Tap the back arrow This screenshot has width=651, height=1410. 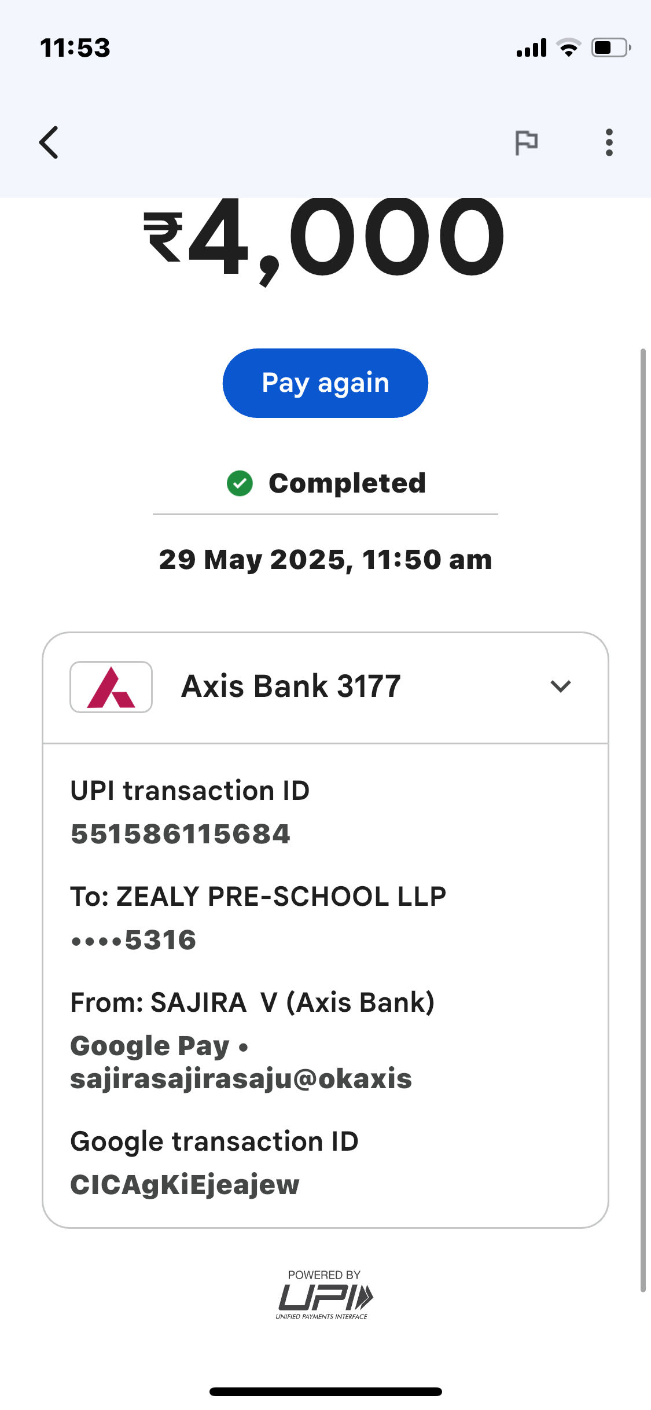[x=49, y=142]
